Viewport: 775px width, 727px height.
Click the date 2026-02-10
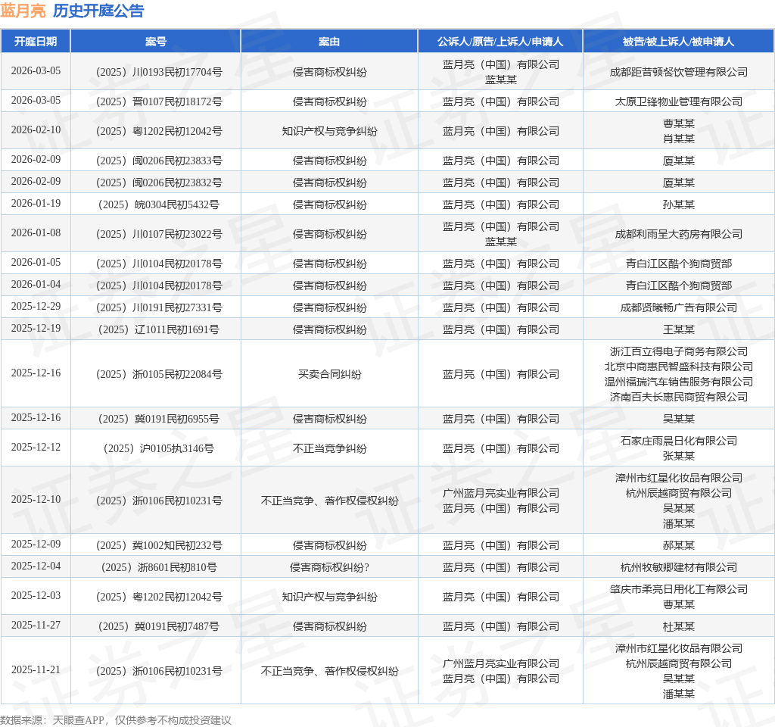point(36,129)
